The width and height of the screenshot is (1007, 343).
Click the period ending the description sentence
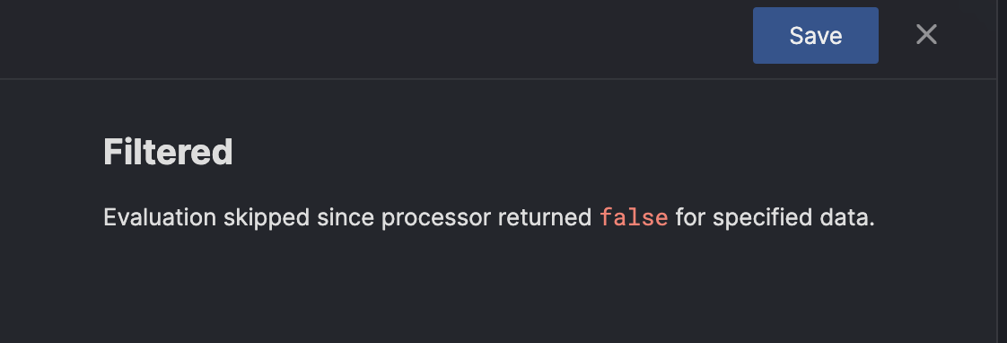click(872, 225)
